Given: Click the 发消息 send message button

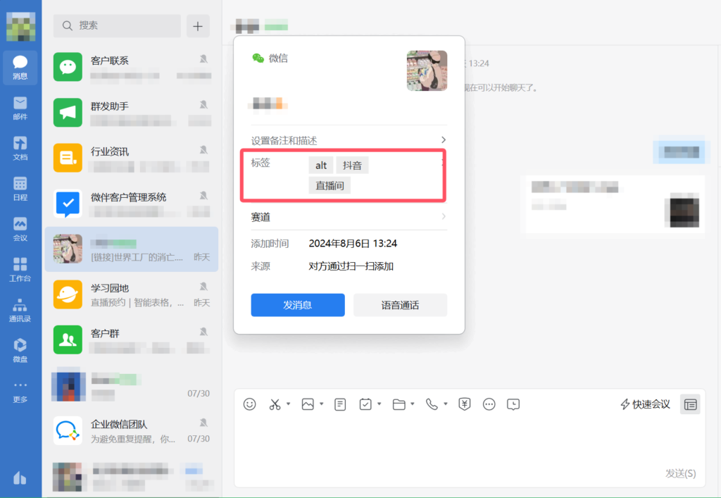Looking at the screenshot, I should click(297, 304).
